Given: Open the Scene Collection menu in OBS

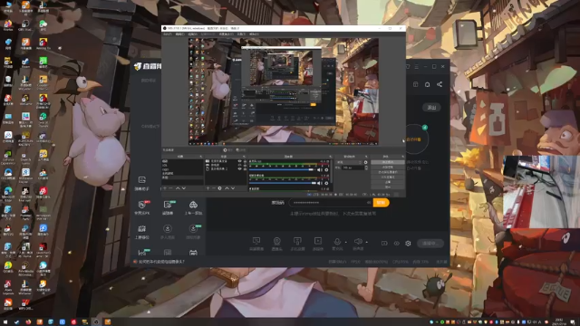Looking at the screenshot, I should (x=226, y=34).
